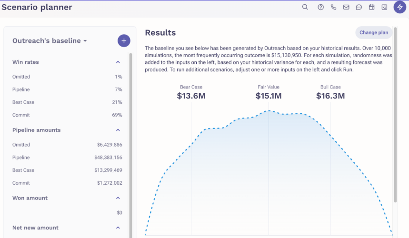409x238 pixels.
Task: Click the Pipeline amounts section heading
Action: (x=37, y=130)
